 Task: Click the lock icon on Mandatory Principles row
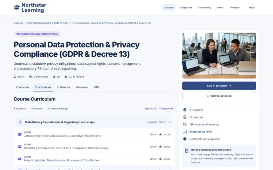click(x=160, y=147)
